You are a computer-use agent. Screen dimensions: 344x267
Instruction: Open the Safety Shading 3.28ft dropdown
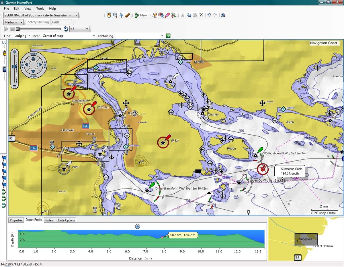(x=61, y=22)
